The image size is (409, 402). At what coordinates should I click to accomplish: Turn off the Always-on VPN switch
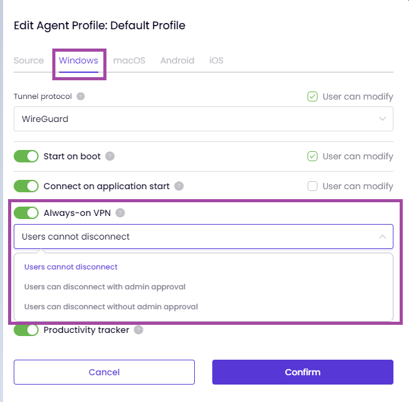26,213
